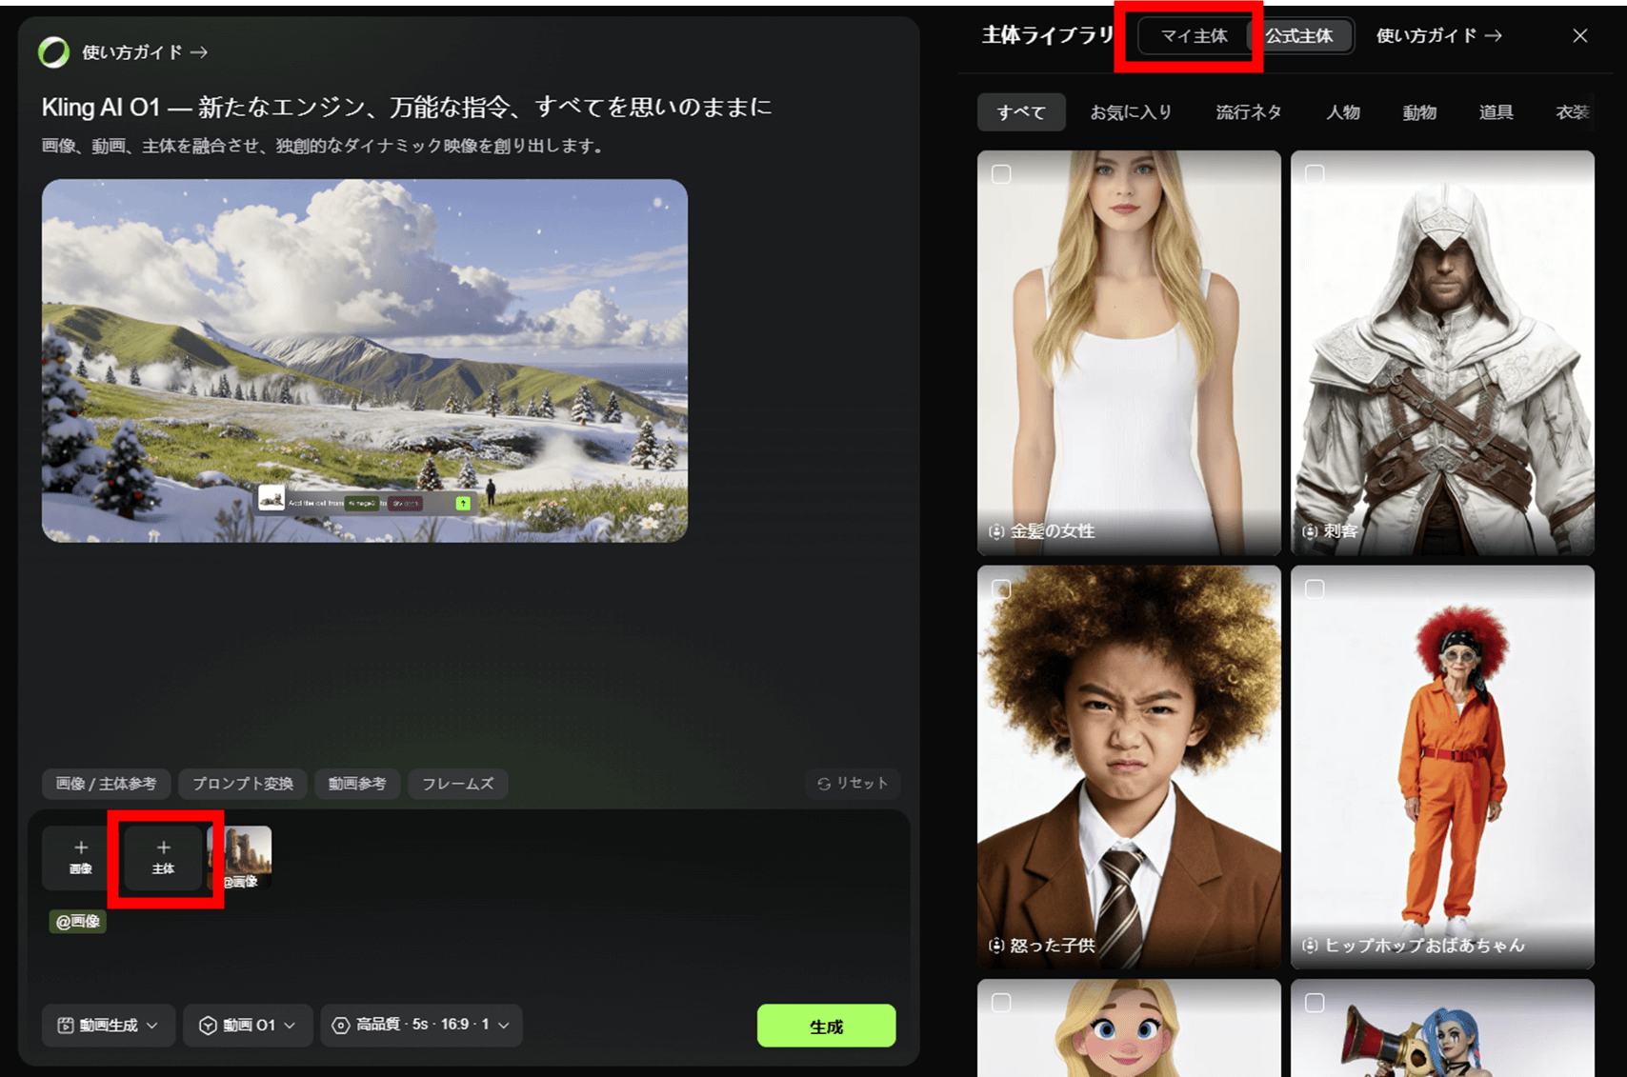1627x1077 pixels.
Task: Expand the 動画生成 mode dropdown
Action: (x=108, y=1025)
